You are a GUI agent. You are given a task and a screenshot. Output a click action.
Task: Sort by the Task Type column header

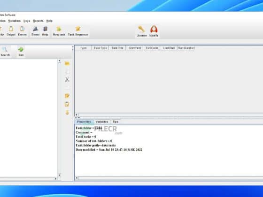coord(100,48)
